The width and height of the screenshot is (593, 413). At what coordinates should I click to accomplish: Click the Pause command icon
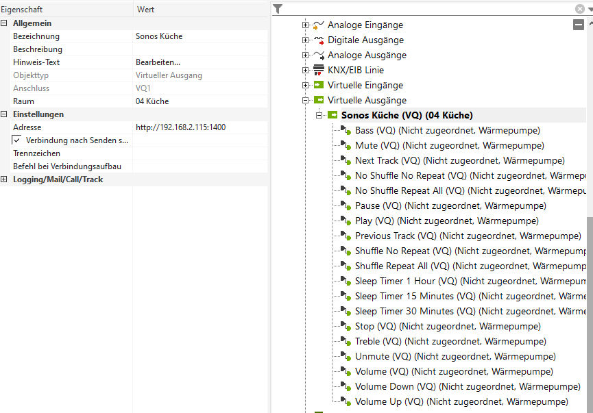346,206
